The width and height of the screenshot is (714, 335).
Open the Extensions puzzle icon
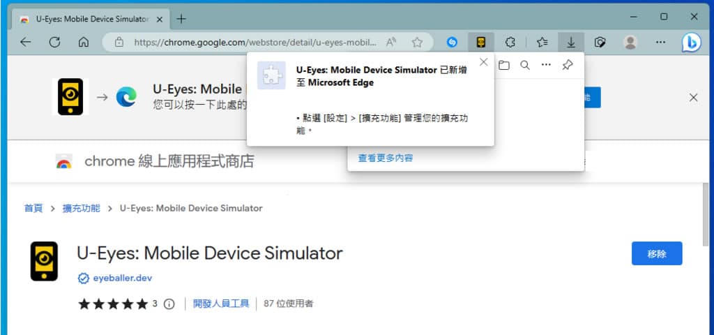(x=510, y=43)
